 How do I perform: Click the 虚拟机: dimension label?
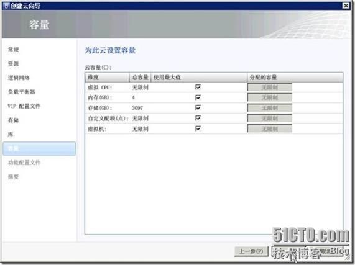(x=97, y=128)
